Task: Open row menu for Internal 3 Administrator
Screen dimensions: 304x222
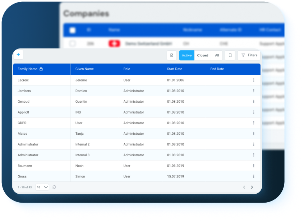Action: 254,155
